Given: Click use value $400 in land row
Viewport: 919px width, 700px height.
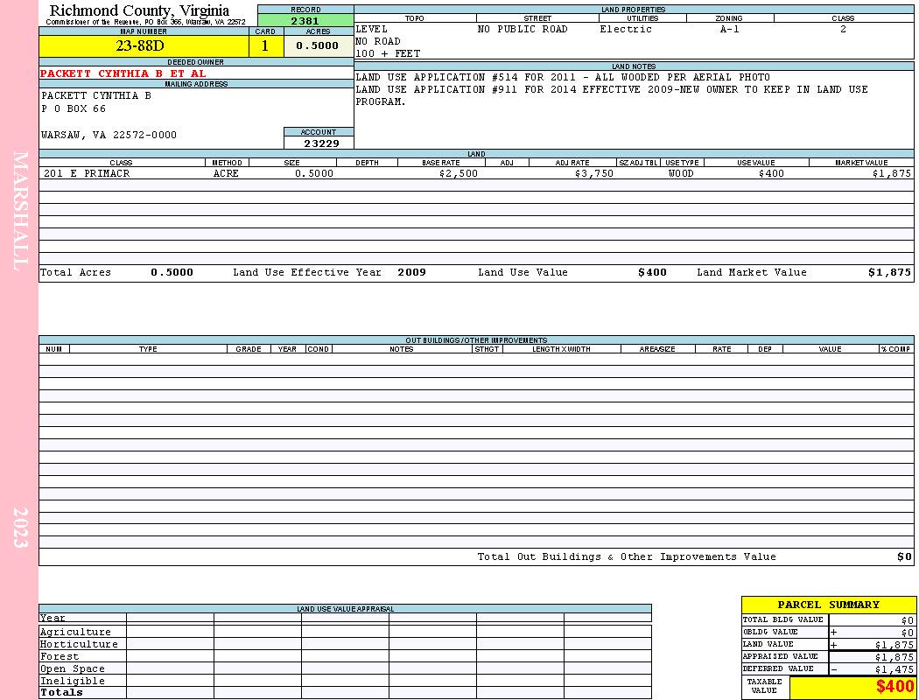Looking at the screenshot, I should (771, 174).
